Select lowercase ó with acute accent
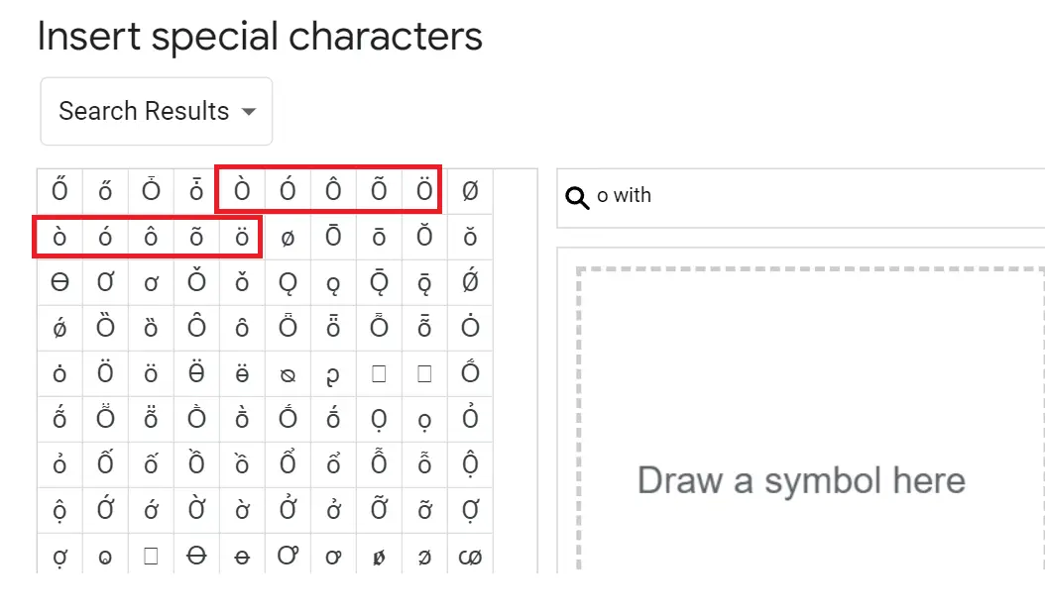This screenshot has height=613, width=1045. pos(105,237)
